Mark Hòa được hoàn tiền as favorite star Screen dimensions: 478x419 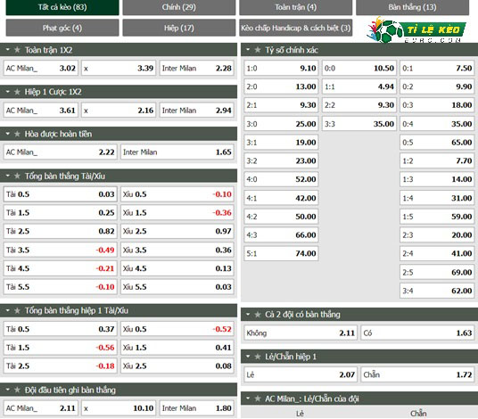(x=17, y=134)
